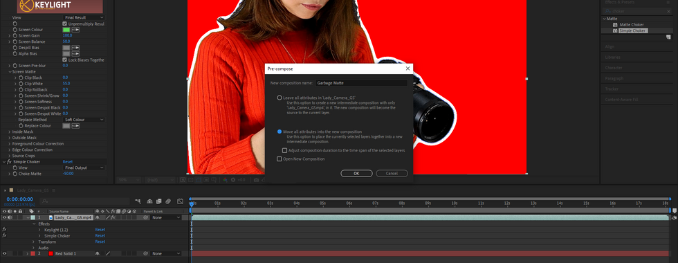Image resolution: width=678 pixels, height=263 pixels.
Task: Reset Keylight (1.2) in the timeline
Action: coord(100,230)
